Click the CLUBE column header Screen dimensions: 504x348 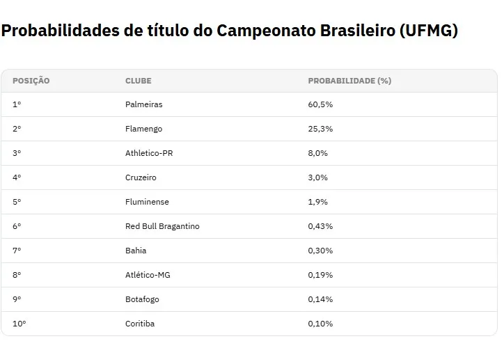click(x=139, y=81)
